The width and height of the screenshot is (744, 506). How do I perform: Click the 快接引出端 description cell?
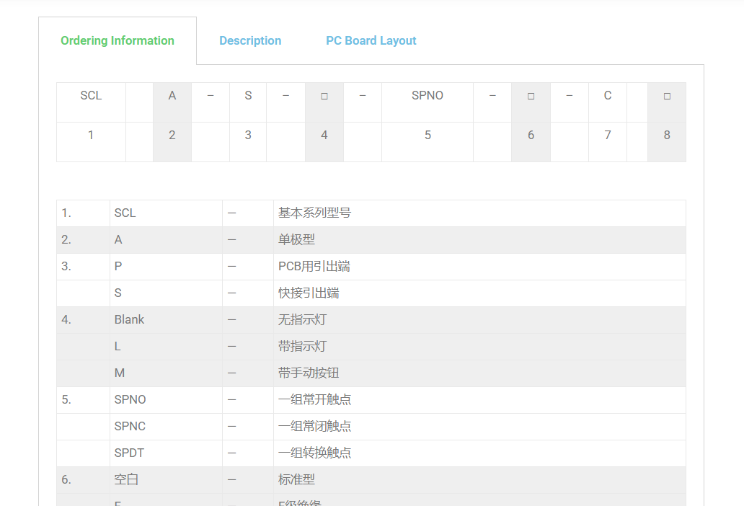(309, 293)
